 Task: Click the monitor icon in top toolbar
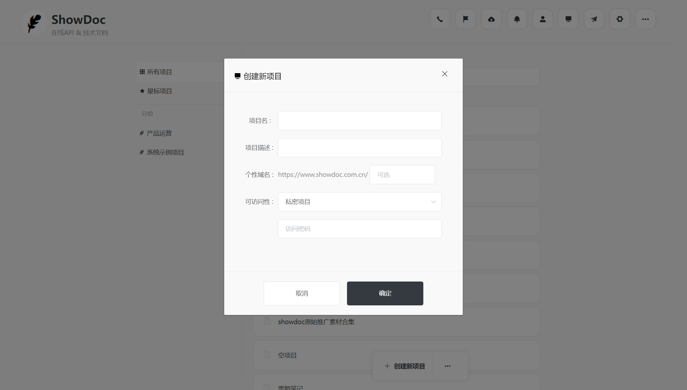(568, 19)
